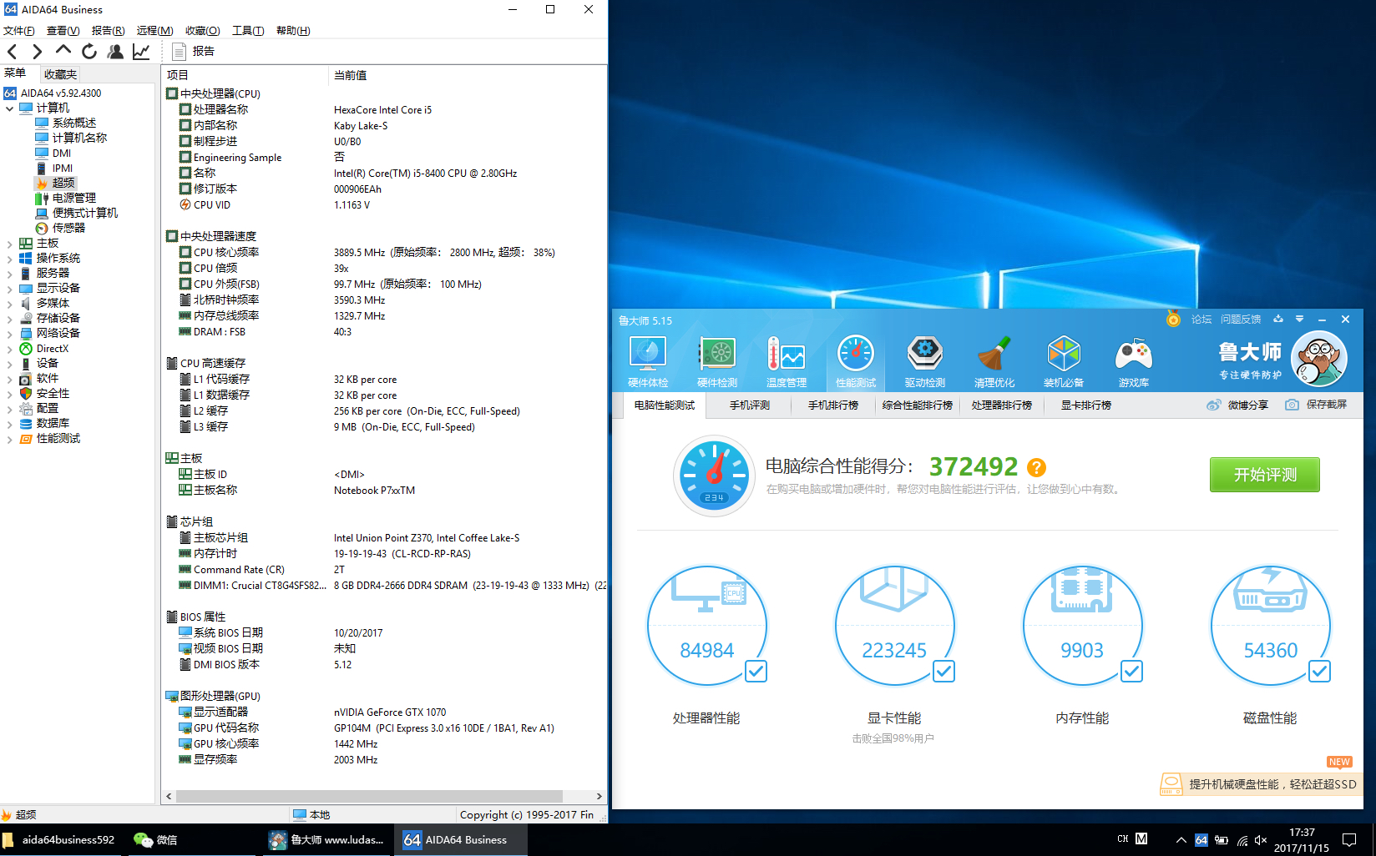Click the user manage toolbar icon in AIDA64
Viewport: 1376px width, 856px height.
click(115, 52)
